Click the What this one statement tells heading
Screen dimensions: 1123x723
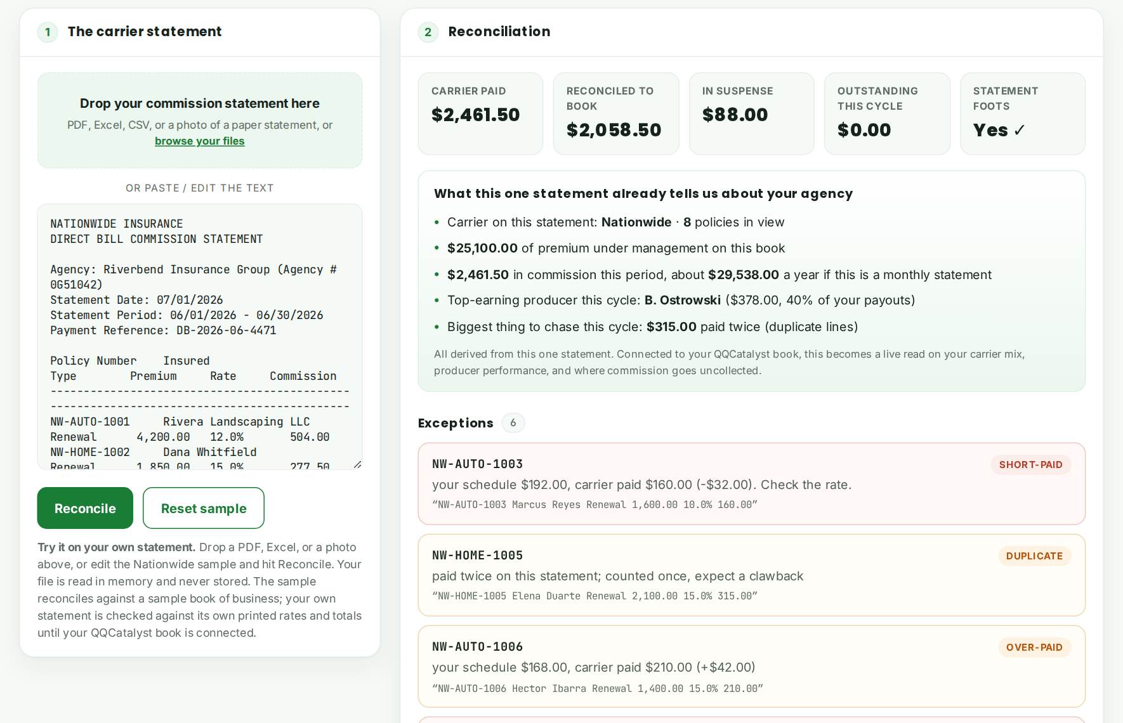(x=643, y=193)
